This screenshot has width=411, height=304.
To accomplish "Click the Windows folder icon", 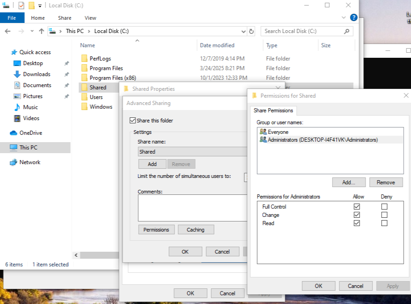I will [x=84, y=107].
